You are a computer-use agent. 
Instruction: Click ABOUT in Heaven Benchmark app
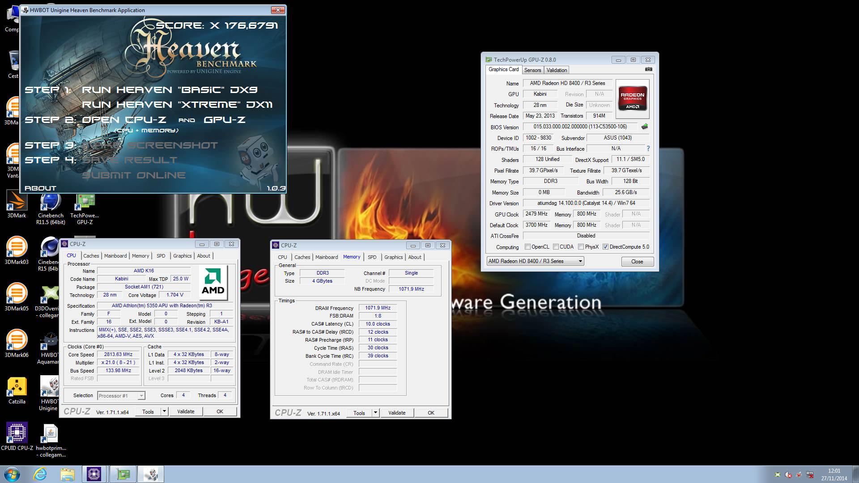40,188
